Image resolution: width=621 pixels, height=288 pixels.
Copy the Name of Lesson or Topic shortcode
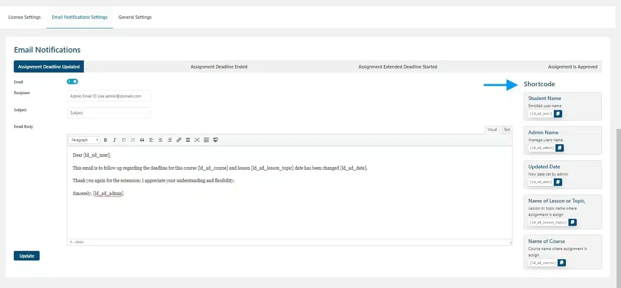(572, 222)
